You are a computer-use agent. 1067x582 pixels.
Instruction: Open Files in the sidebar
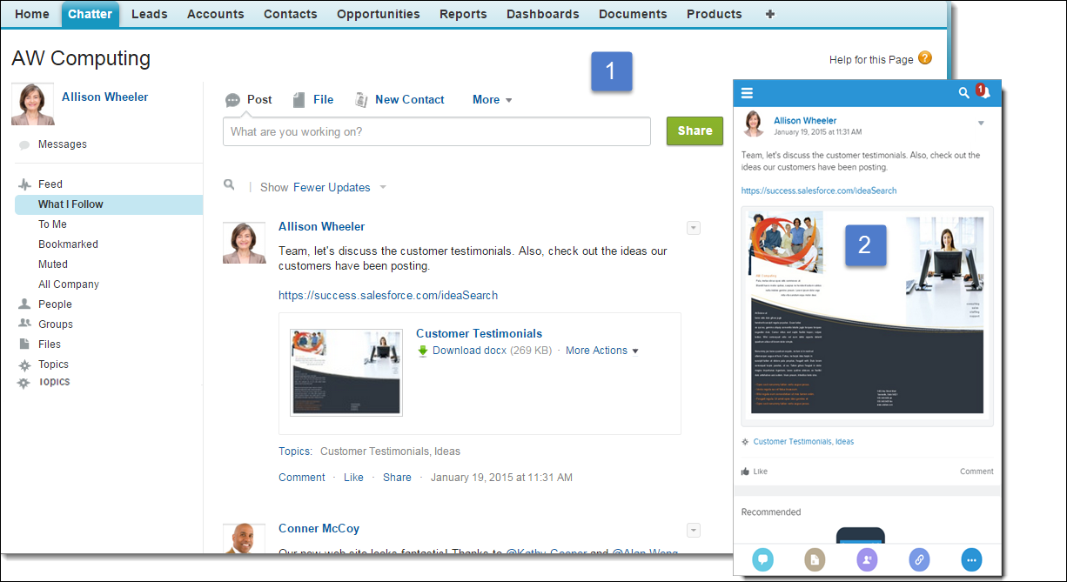pos(50,345)
